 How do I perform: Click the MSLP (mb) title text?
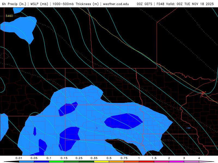[x=39, y=4]
